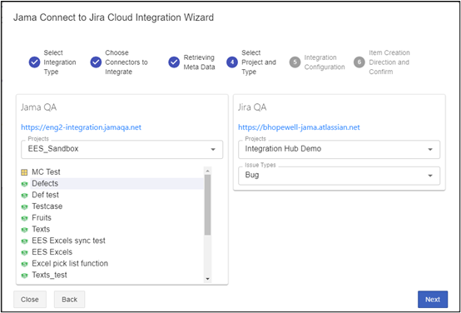Click the green icon beside Fruits
The width and height of the screenshot is (461, 313).
coord(24,219)
